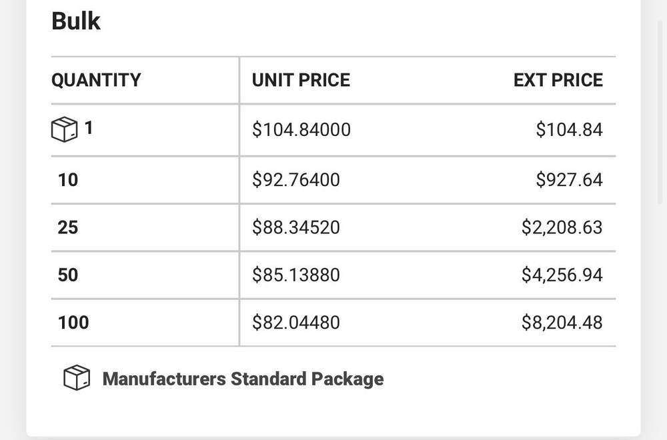Click unit price $88.34520
Image resolution: width=667 pixels, height=440 pixels.
[x=295, y=227]
